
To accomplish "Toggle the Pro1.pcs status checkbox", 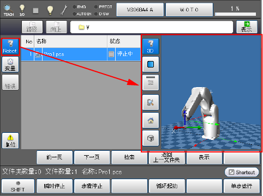I will point(111,54).
